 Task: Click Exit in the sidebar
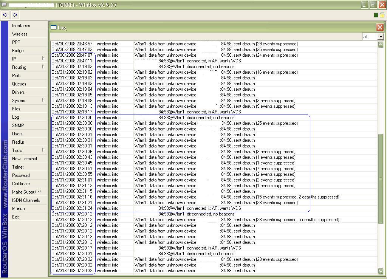click(x=28, y=217)
